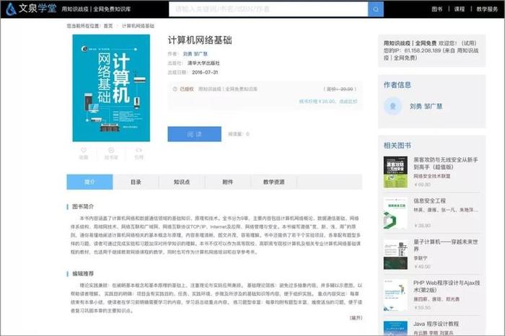Click the 作者信息 sidebar heading
Image resolution: width=505 pixels, height=336 pixels.
pyautogui.click(x=397, y=85)
